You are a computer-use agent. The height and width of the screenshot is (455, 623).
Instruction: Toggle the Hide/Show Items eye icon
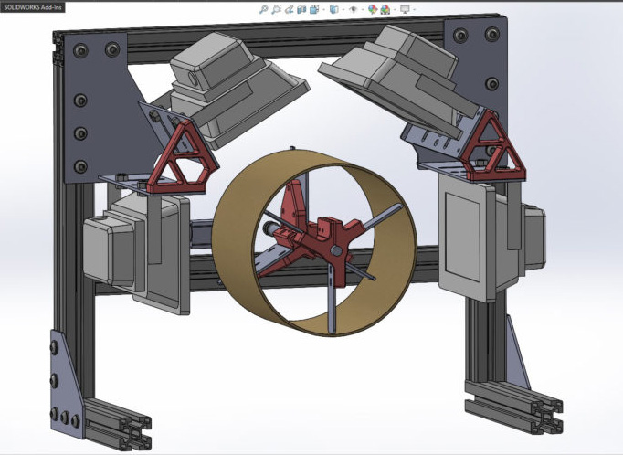[354, 9]
